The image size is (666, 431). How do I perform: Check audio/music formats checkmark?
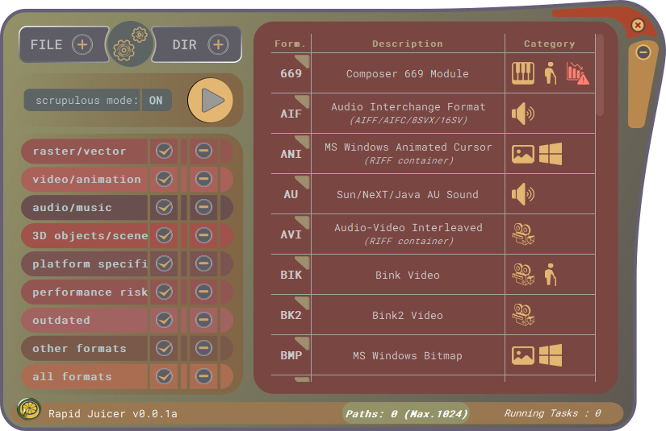[164, 207]
